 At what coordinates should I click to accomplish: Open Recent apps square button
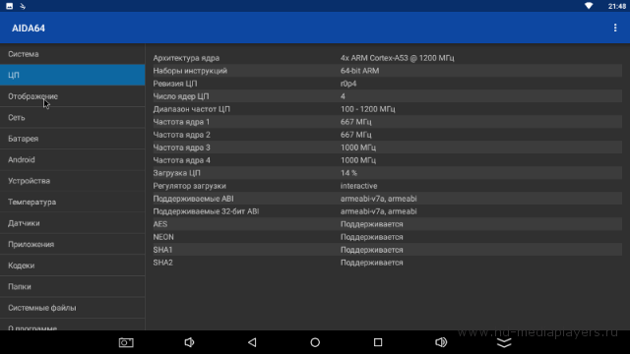(378, 342)
